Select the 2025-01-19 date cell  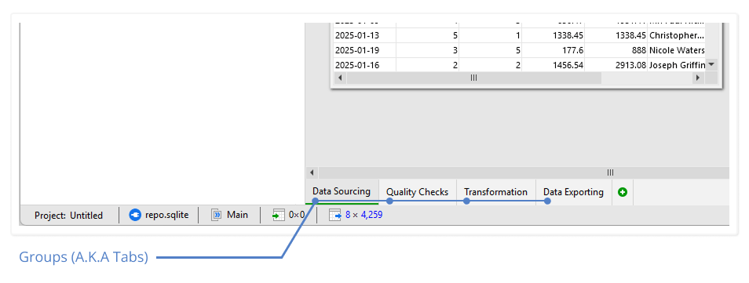[x=364, y=50]
